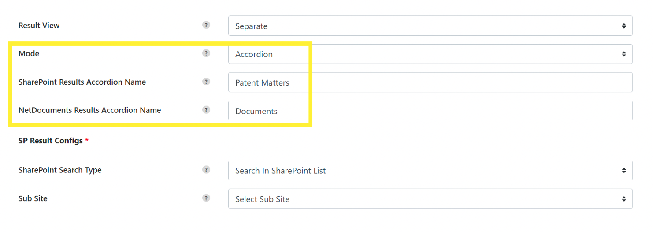
Task: Click the help icon beside Mode
Action: 206,53
